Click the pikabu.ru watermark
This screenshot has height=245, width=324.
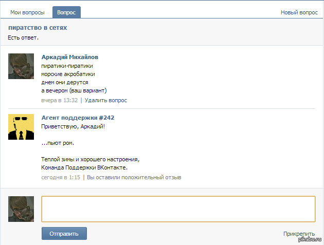click(310, 240)
